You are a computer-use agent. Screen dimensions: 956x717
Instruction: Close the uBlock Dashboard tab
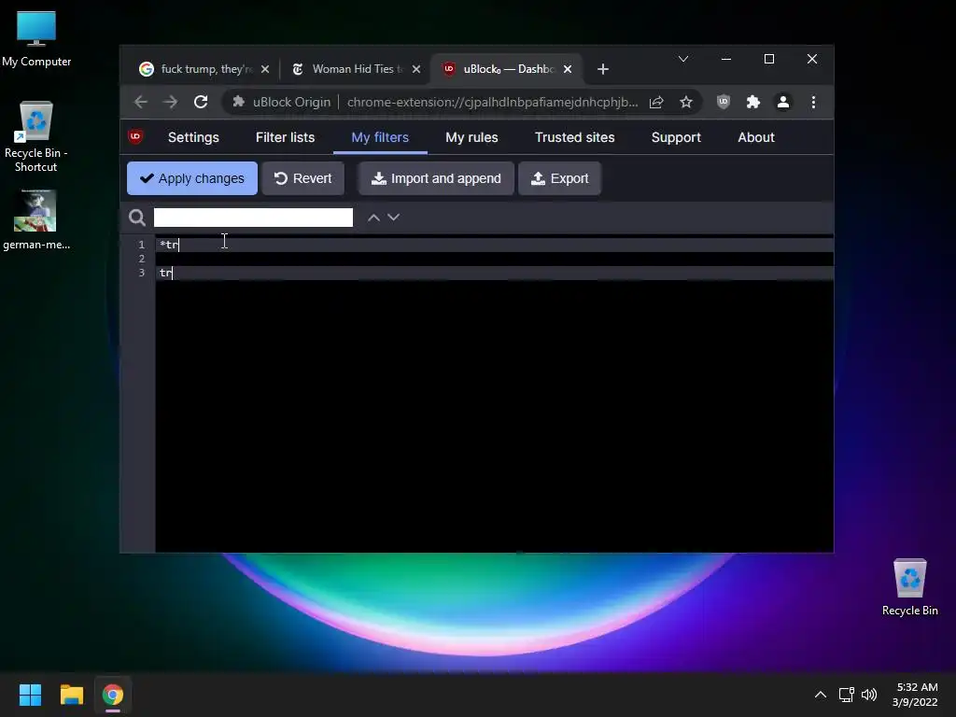(x=568, y=69)
